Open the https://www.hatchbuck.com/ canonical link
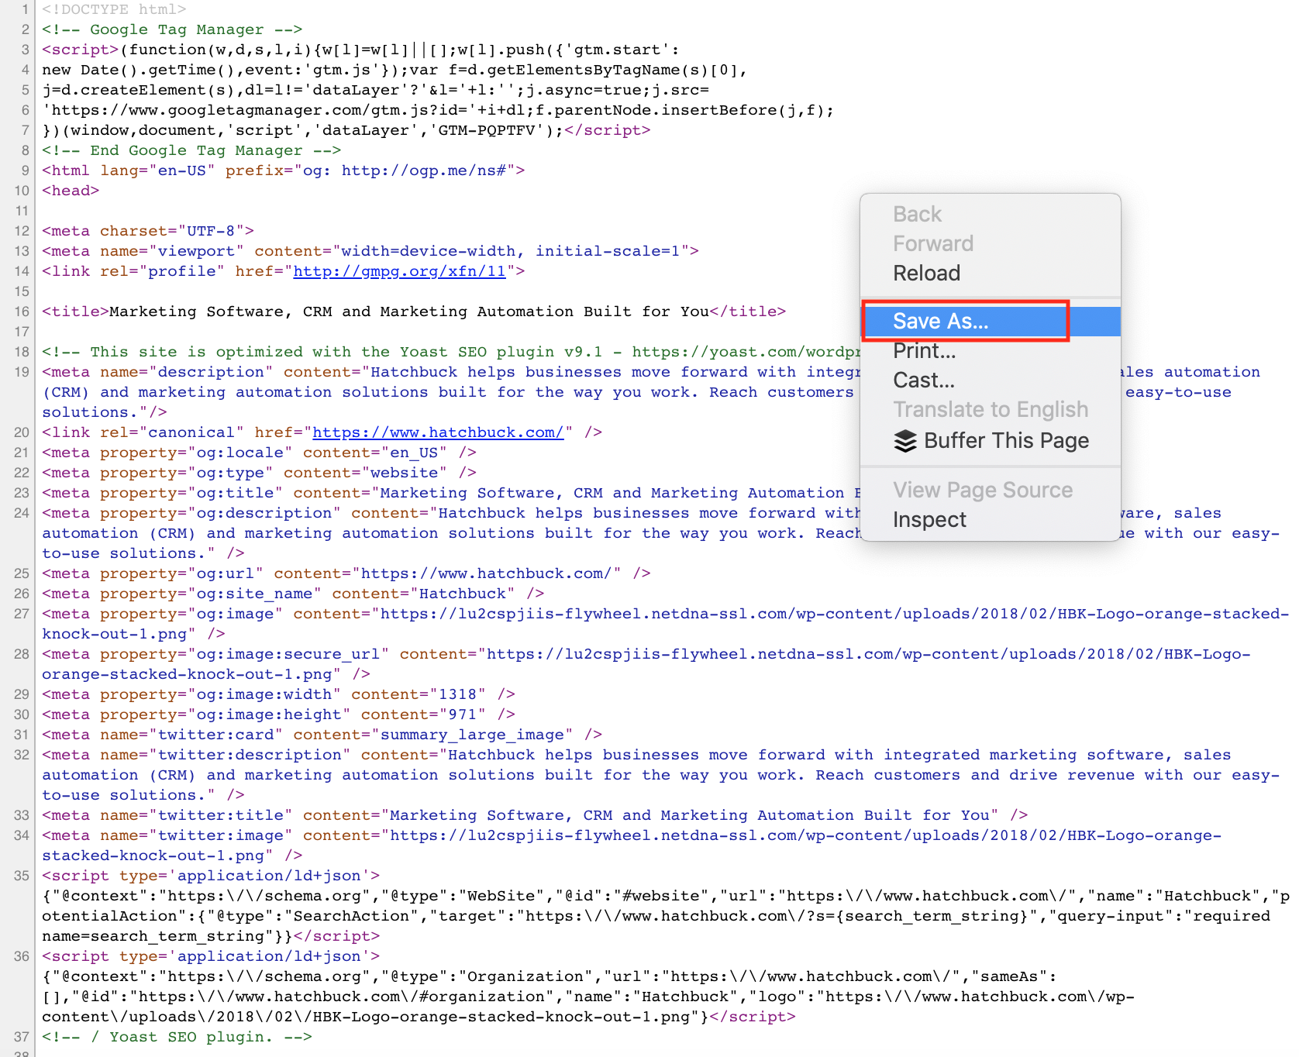The image size is (1299, 1057). [438, 432]
